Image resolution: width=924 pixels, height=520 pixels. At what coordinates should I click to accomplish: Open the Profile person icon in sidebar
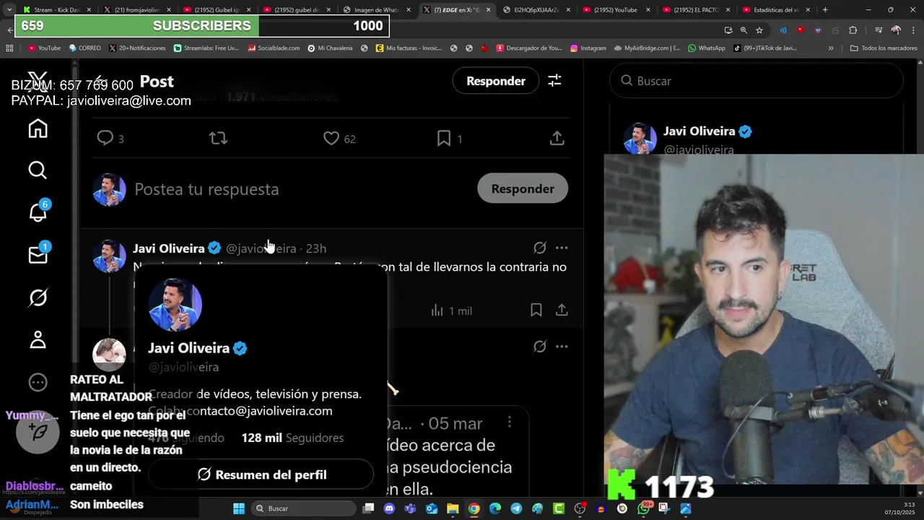pyautogui.click(x=38, y=339)
